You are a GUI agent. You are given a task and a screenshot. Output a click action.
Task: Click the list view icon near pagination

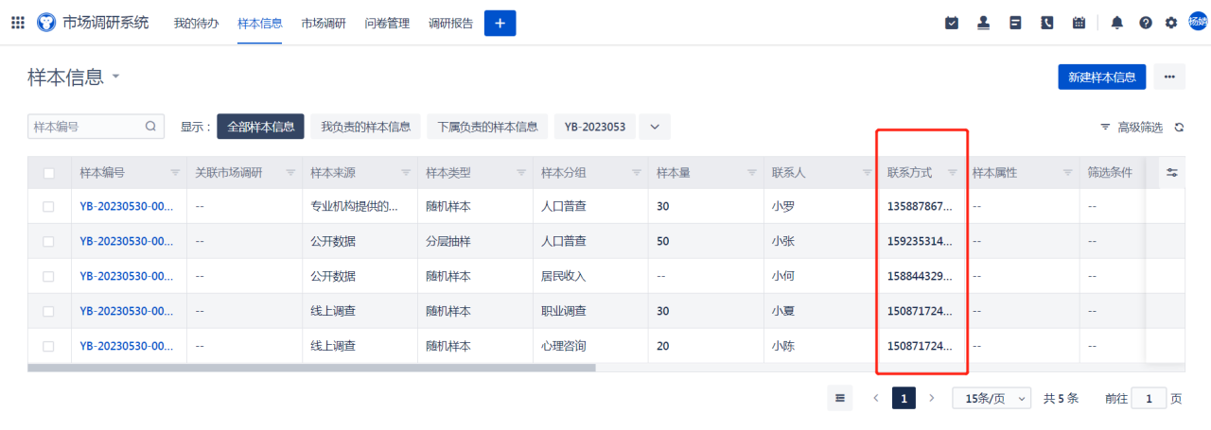[x=839, y=399]
